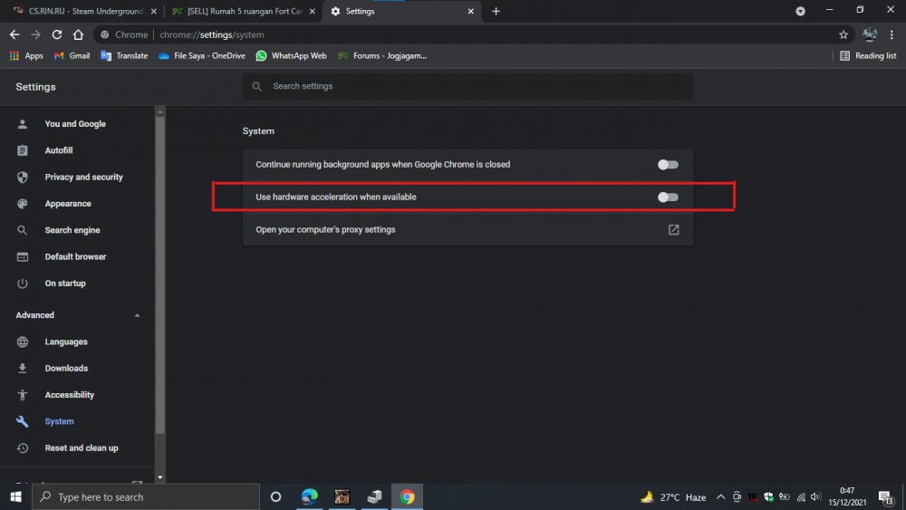Open the volume control in tray

coord(815,496)
